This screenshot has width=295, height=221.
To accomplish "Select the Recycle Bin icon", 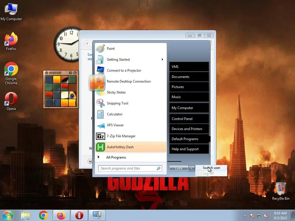I will click(281, 191).
